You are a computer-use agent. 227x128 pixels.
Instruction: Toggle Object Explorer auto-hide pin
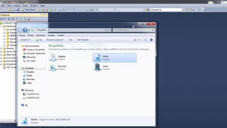44,15
